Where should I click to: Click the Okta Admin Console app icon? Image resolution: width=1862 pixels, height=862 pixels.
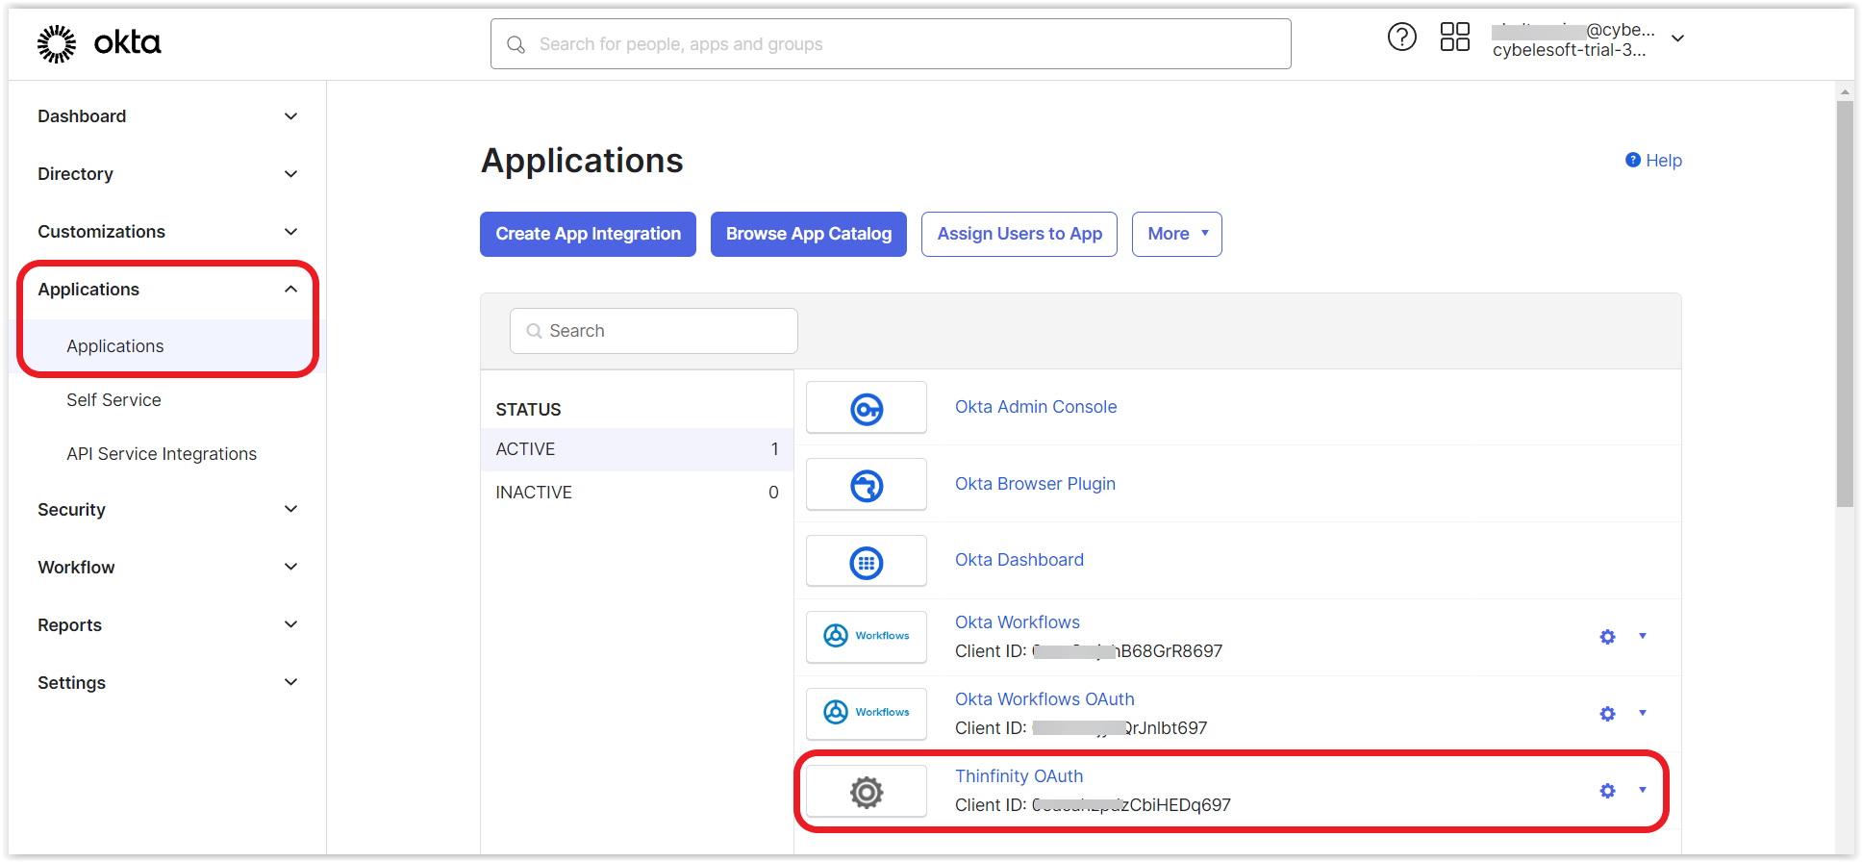(867, 408)
